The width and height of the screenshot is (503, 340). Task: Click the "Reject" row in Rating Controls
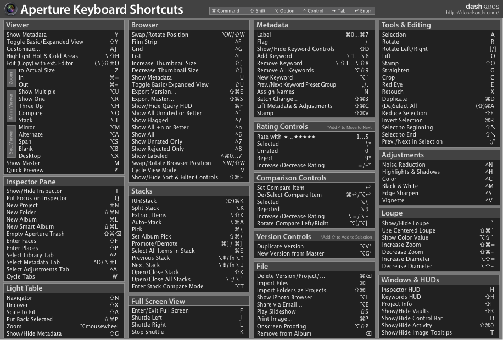click(314, 158)
